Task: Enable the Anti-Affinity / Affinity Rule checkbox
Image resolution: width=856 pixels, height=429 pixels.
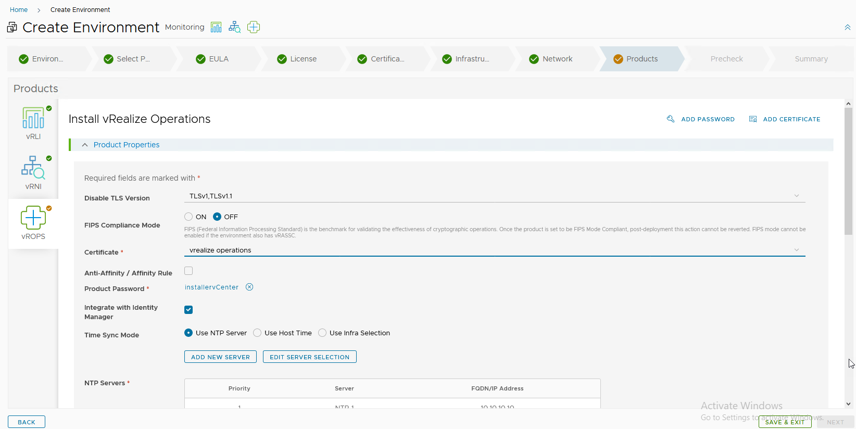Action: [188, 271]
